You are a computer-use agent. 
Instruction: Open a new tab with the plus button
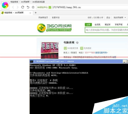[36, 13]
